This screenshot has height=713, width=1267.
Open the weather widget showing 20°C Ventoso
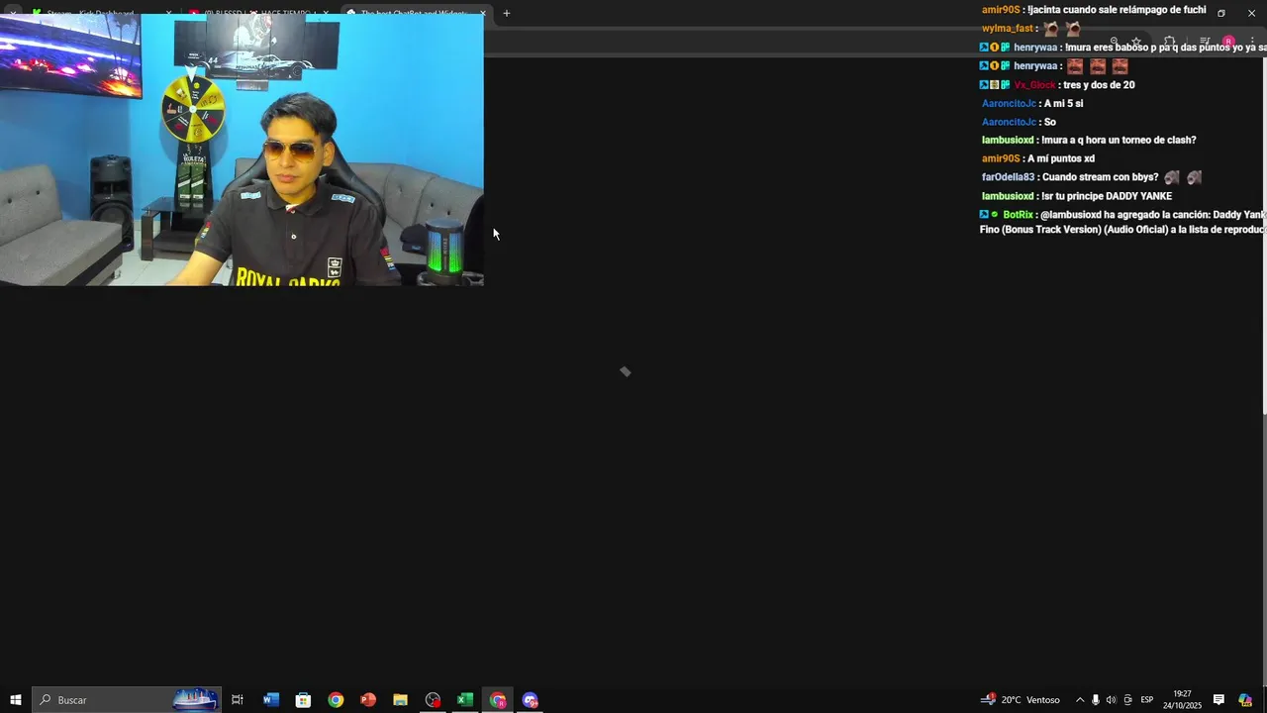tap(1021, 700)
